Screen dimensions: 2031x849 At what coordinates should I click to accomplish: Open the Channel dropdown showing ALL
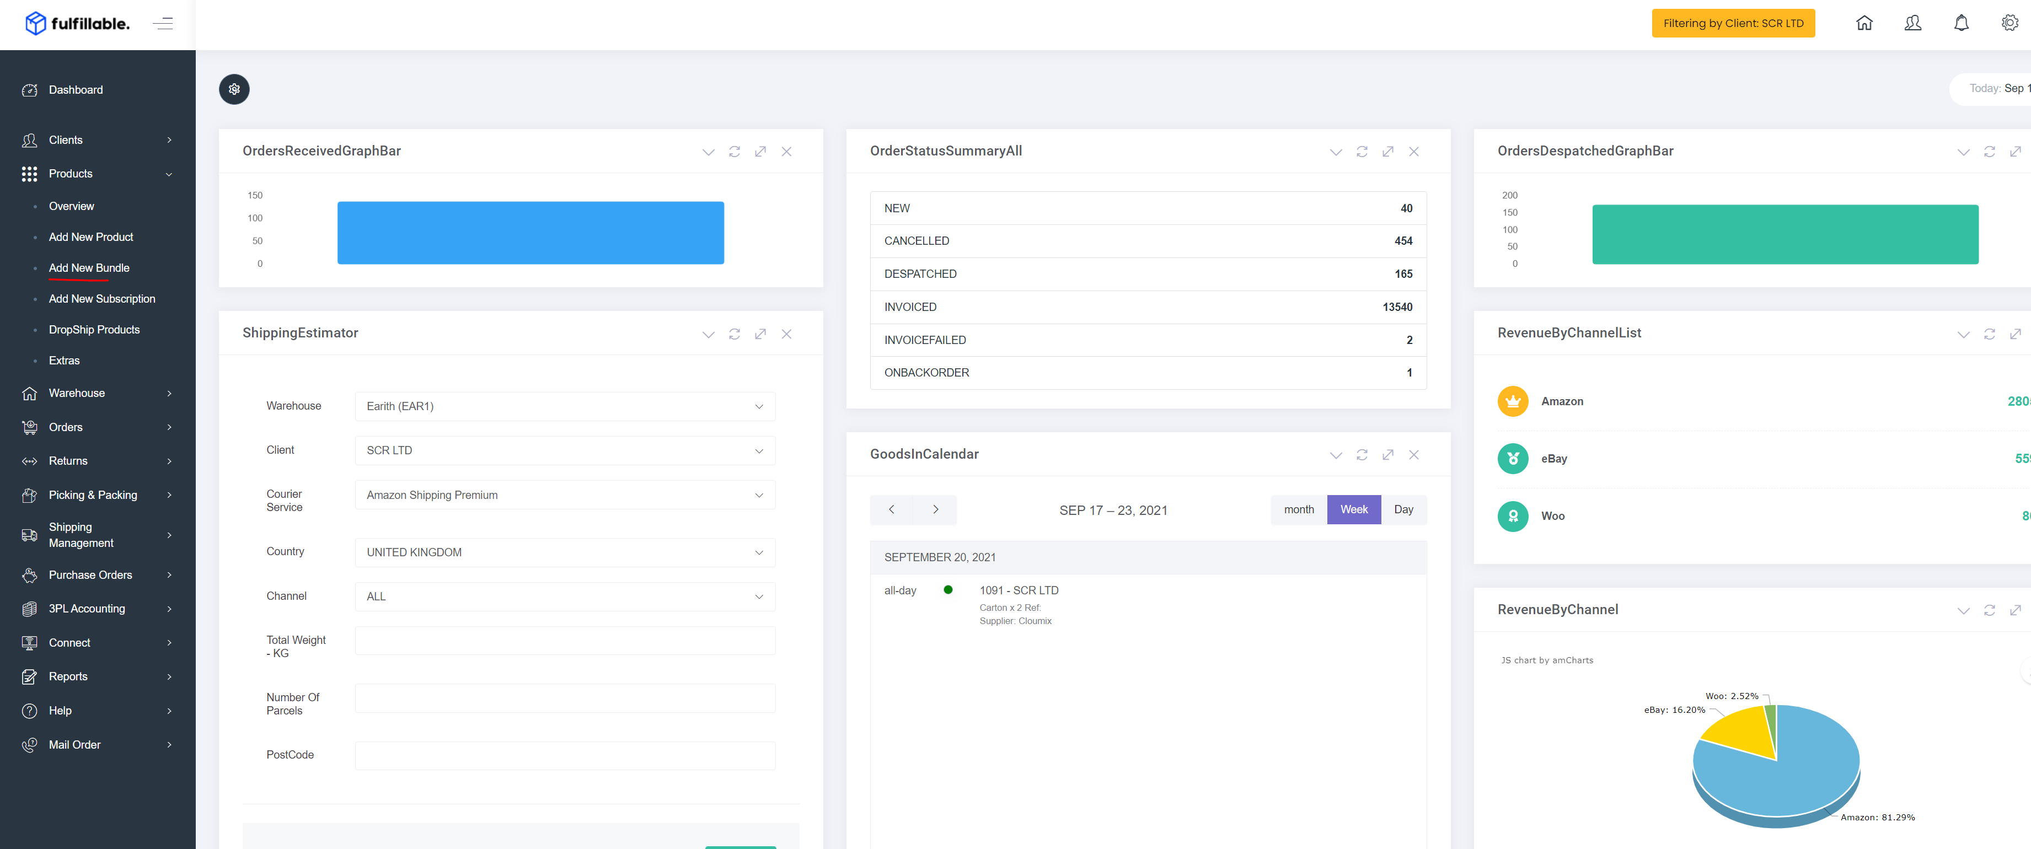[x=565, y=597]
